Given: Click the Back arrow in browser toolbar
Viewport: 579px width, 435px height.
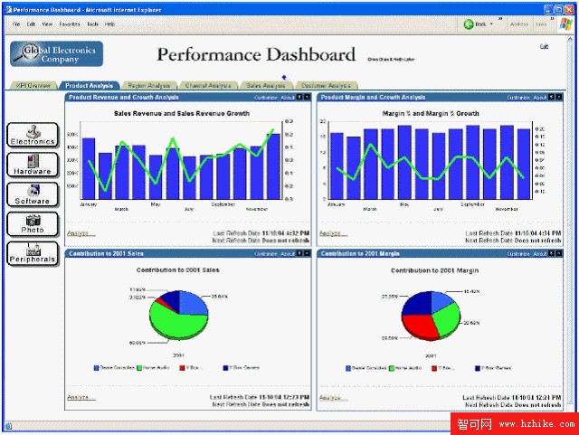Looking at the screenshot, I should pyautogui.click(x=469, y=24).
